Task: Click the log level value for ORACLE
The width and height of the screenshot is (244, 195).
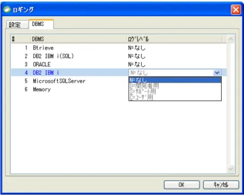Action: tap(137, 64)
